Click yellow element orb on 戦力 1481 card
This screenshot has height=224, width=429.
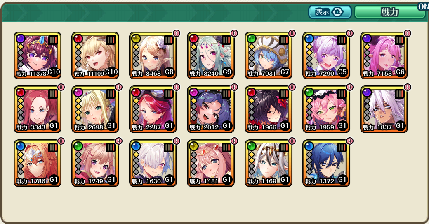pos(193,146)
